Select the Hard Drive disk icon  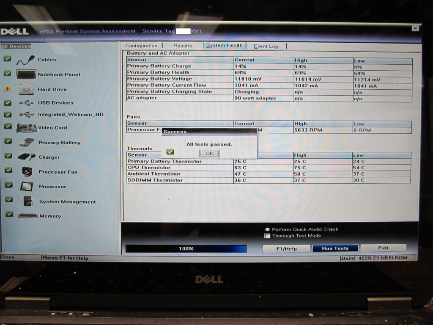27,89
